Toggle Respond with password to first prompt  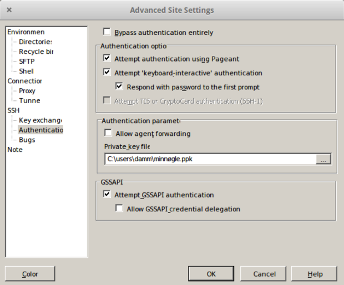pyautogui.click(x=119, y=87)
